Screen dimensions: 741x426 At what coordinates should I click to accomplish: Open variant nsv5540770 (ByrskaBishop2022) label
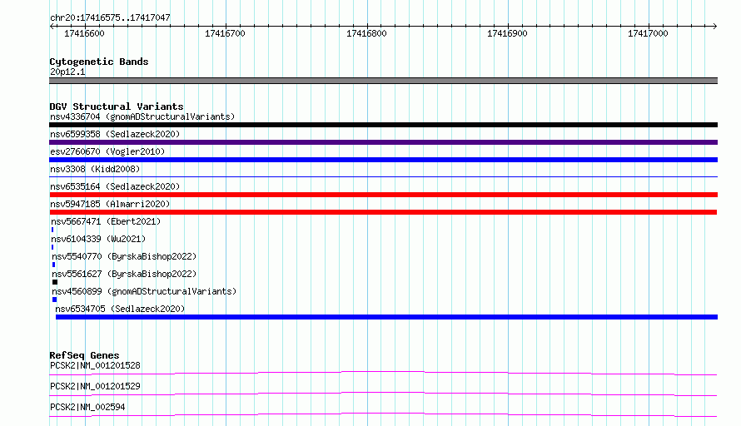pyautogui.click(x=124, y=256)
